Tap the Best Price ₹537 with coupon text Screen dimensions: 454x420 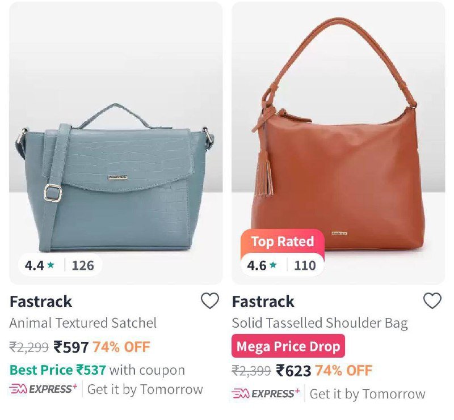[x=97, y=370]
